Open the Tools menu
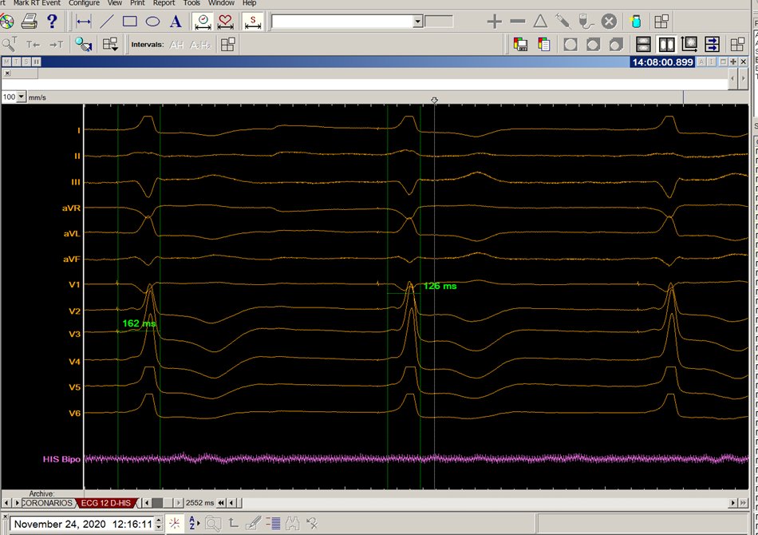This screenshot has width=758, height=535. (191, 3)
